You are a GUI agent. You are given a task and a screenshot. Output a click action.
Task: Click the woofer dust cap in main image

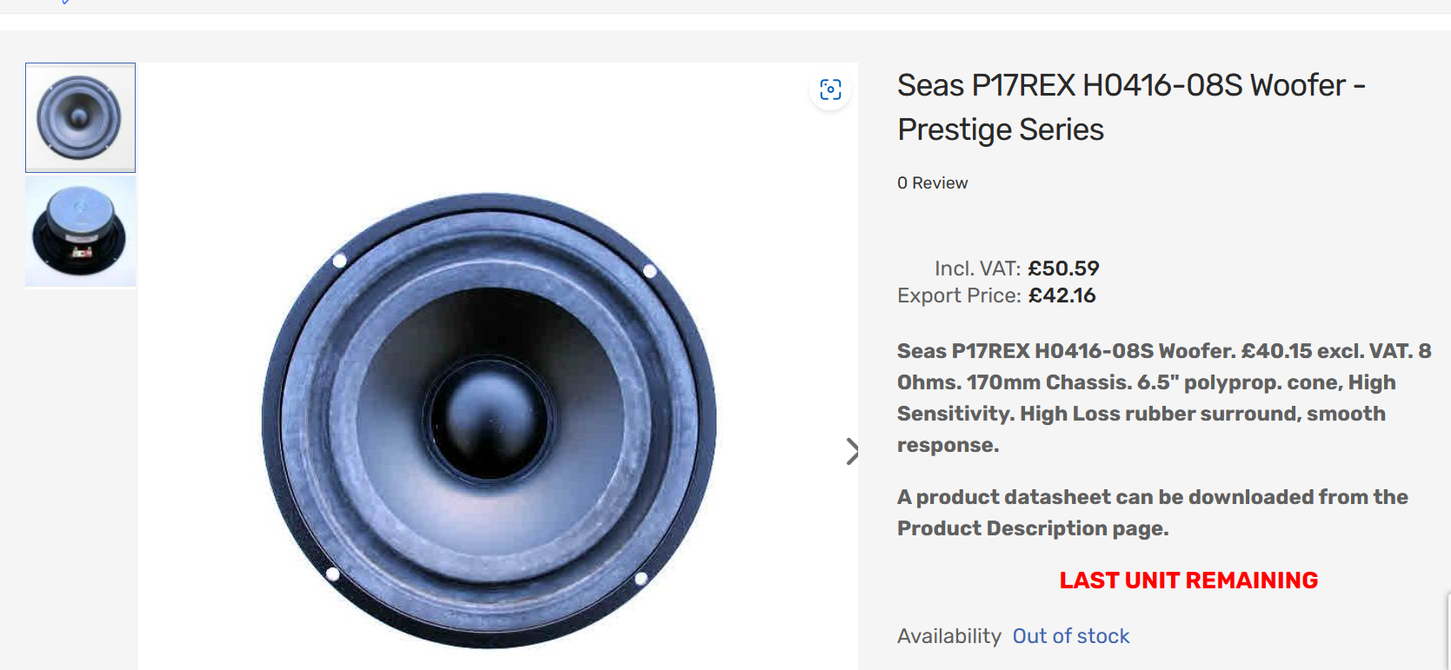pos(489,418)
